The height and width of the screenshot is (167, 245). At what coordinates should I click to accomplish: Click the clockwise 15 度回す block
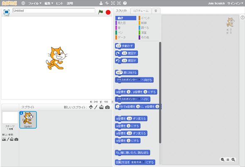tap(126, 53)
